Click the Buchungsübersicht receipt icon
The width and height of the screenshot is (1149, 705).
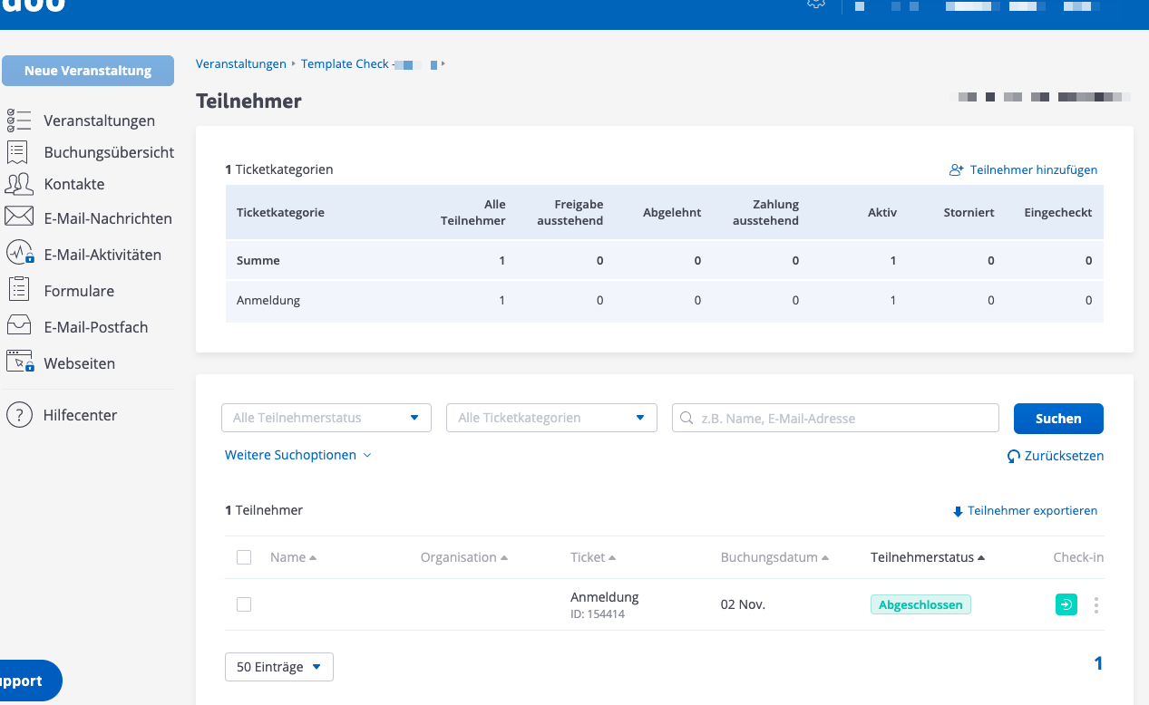point(19,152)
